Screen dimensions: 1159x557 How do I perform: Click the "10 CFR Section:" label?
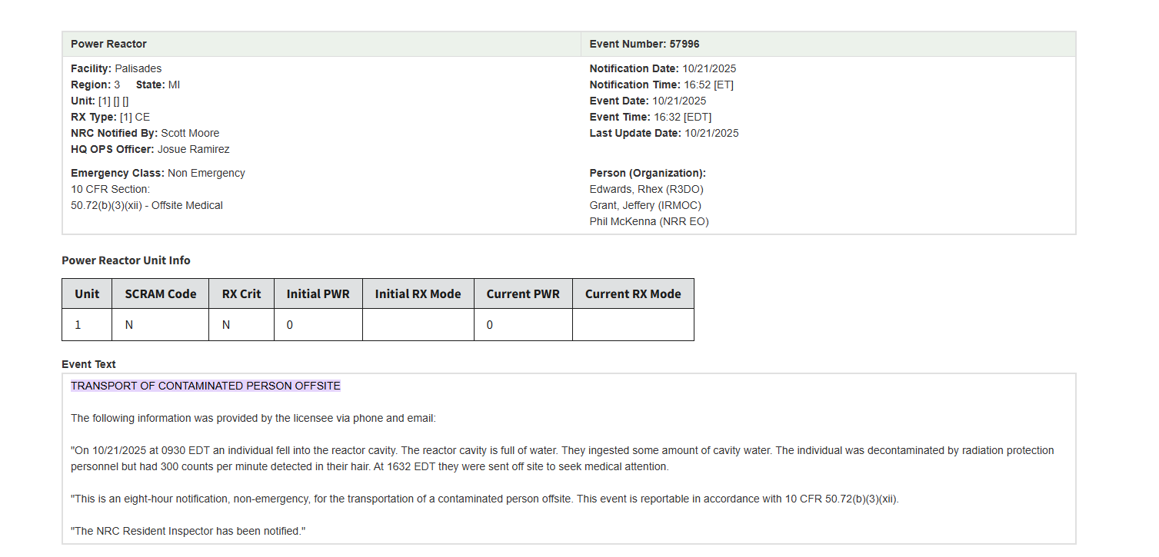tap(111, 189)
